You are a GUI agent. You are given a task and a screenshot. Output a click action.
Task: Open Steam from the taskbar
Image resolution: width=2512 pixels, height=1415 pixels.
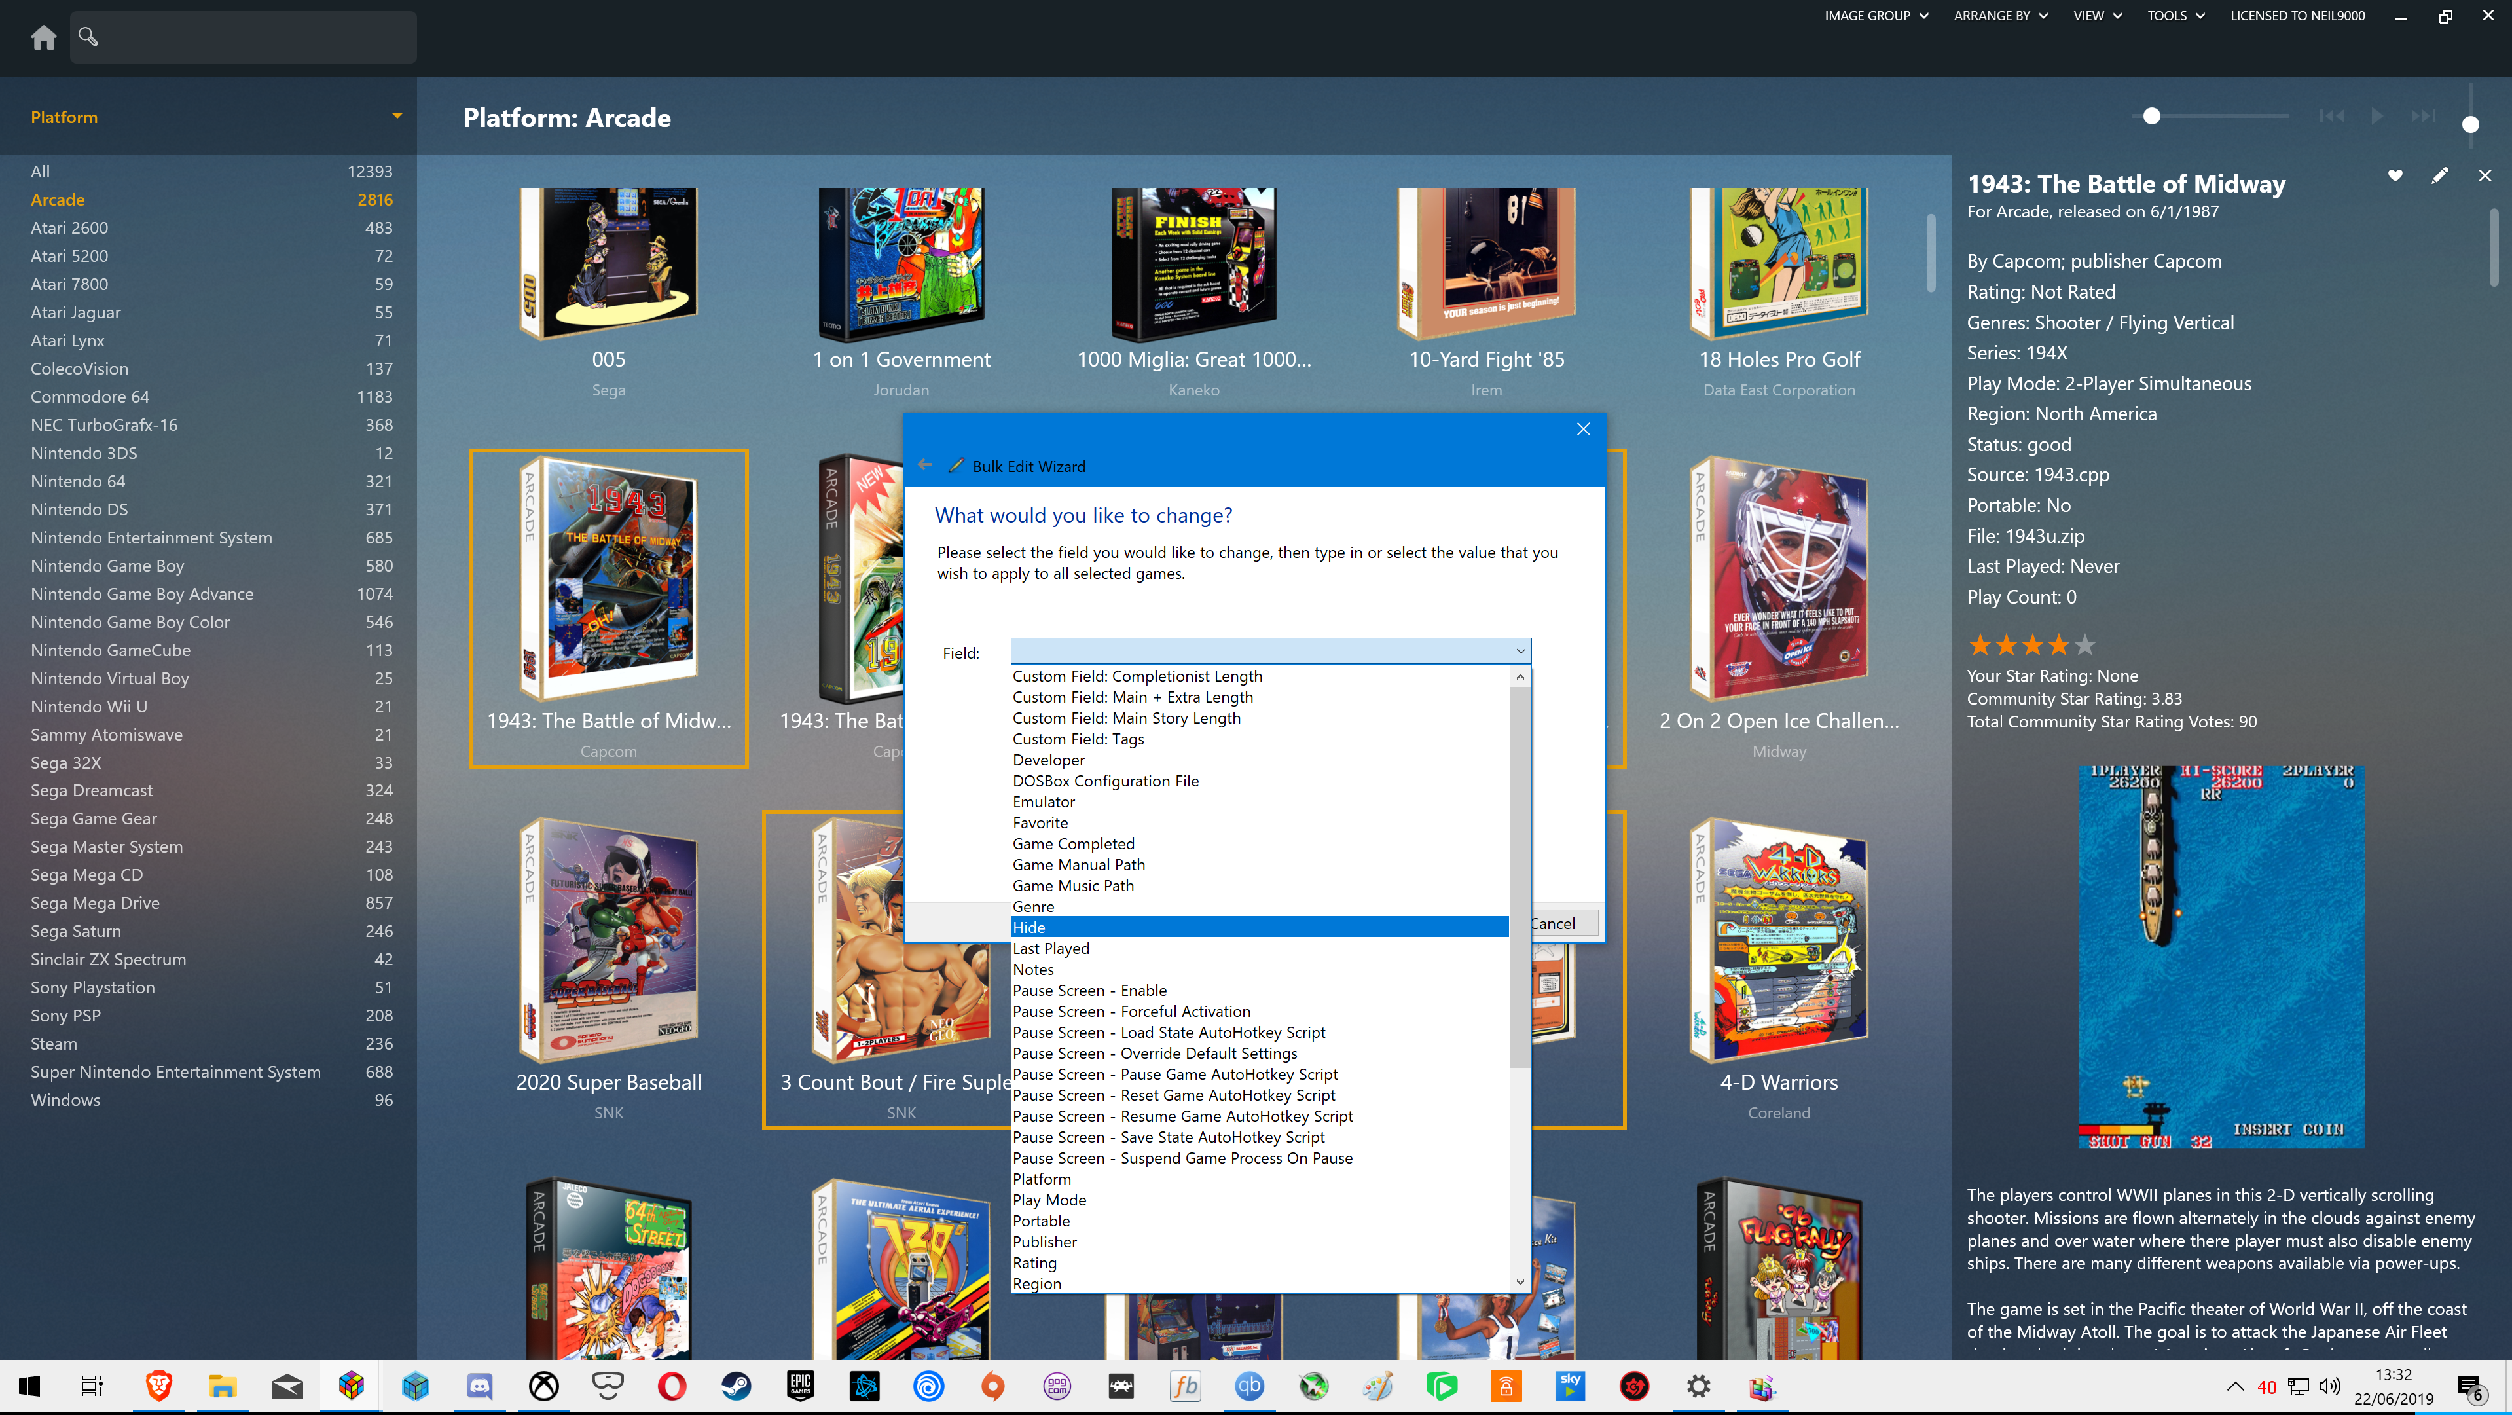tap(737, 1387)
